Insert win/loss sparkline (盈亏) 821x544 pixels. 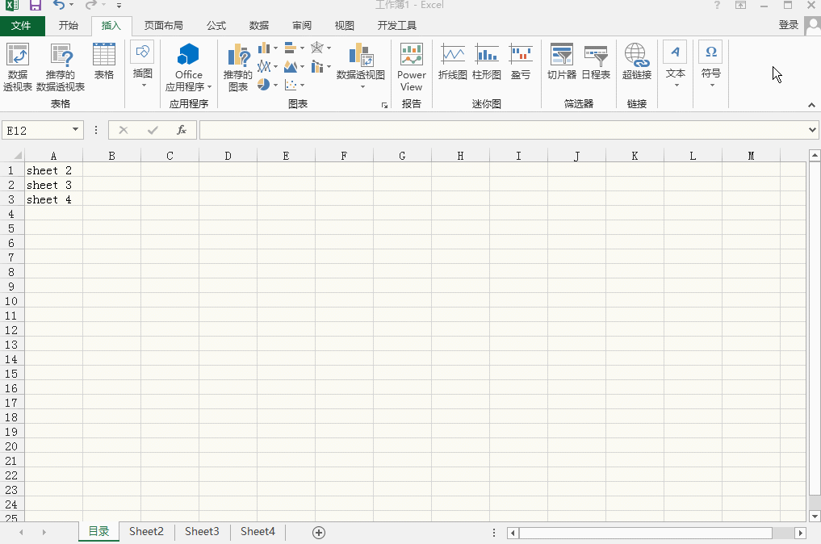[x=521, y=62]
